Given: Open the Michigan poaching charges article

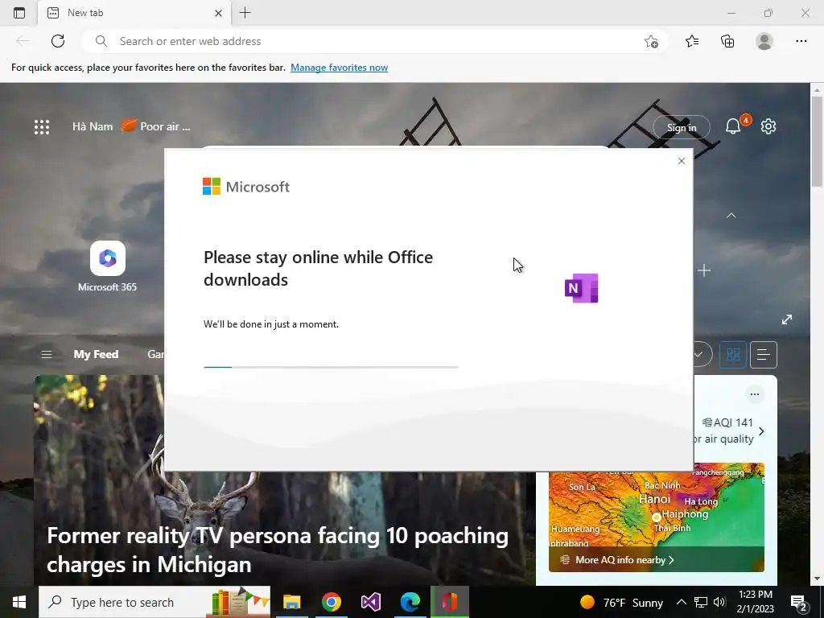Looking at the screenshot, I should pos(278,550).
